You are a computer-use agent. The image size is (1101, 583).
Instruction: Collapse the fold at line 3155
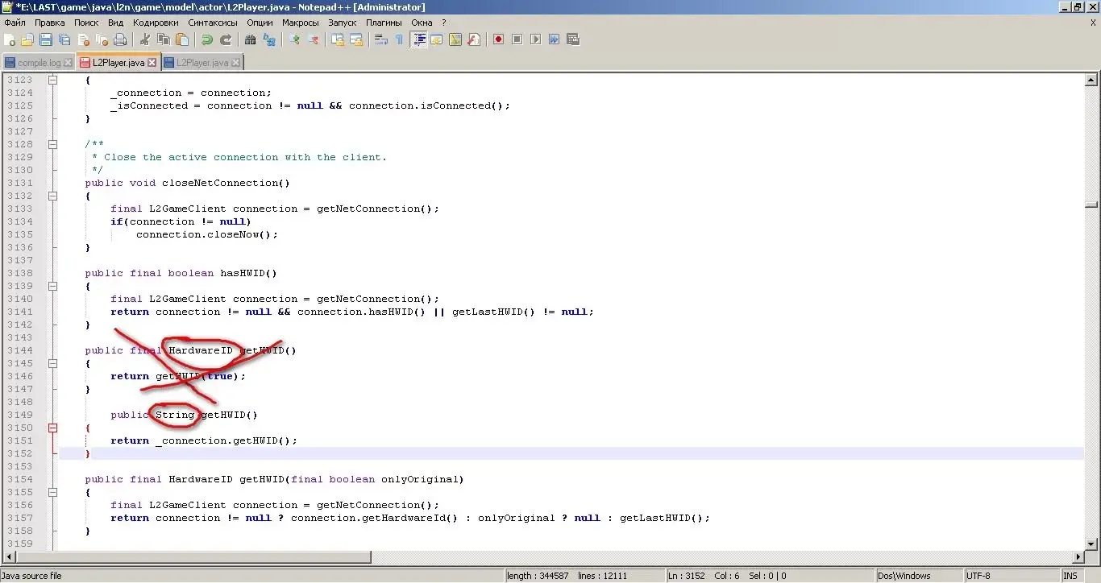coord(52,492)
